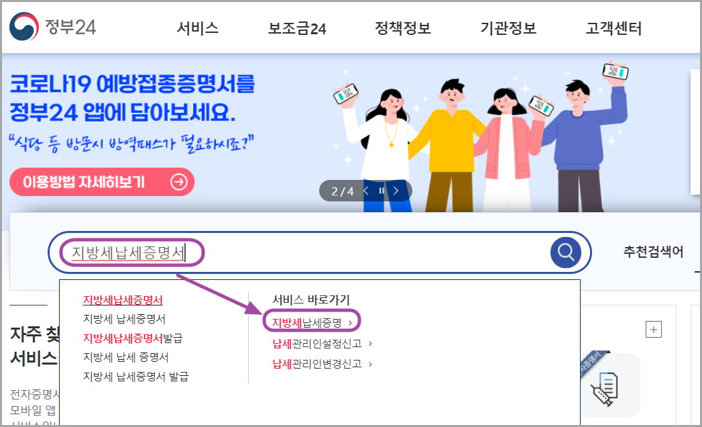
Task: Advance to next banner slide
Action: coord(396,191)
